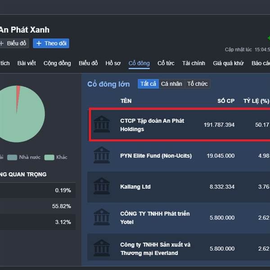270x270 pixels.
Task: Click the SỐ CP column header
Action: click(226, 101)
